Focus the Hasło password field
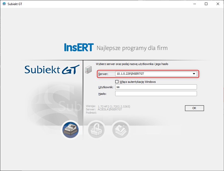Image resolution: width=224 pixels, height=171 pixels. (x=156, y=94)
